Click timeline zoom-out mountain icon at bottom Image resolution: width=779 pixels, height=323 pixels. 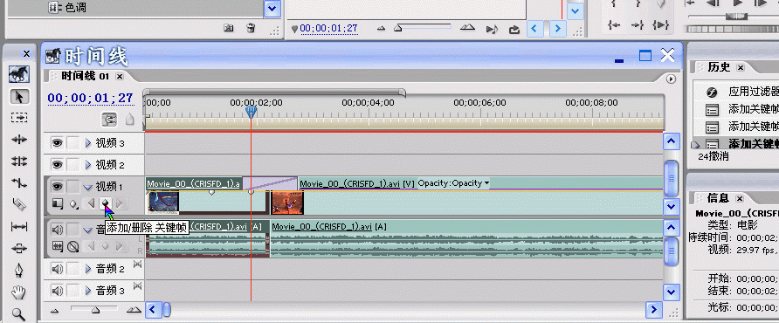coord(55,311)
